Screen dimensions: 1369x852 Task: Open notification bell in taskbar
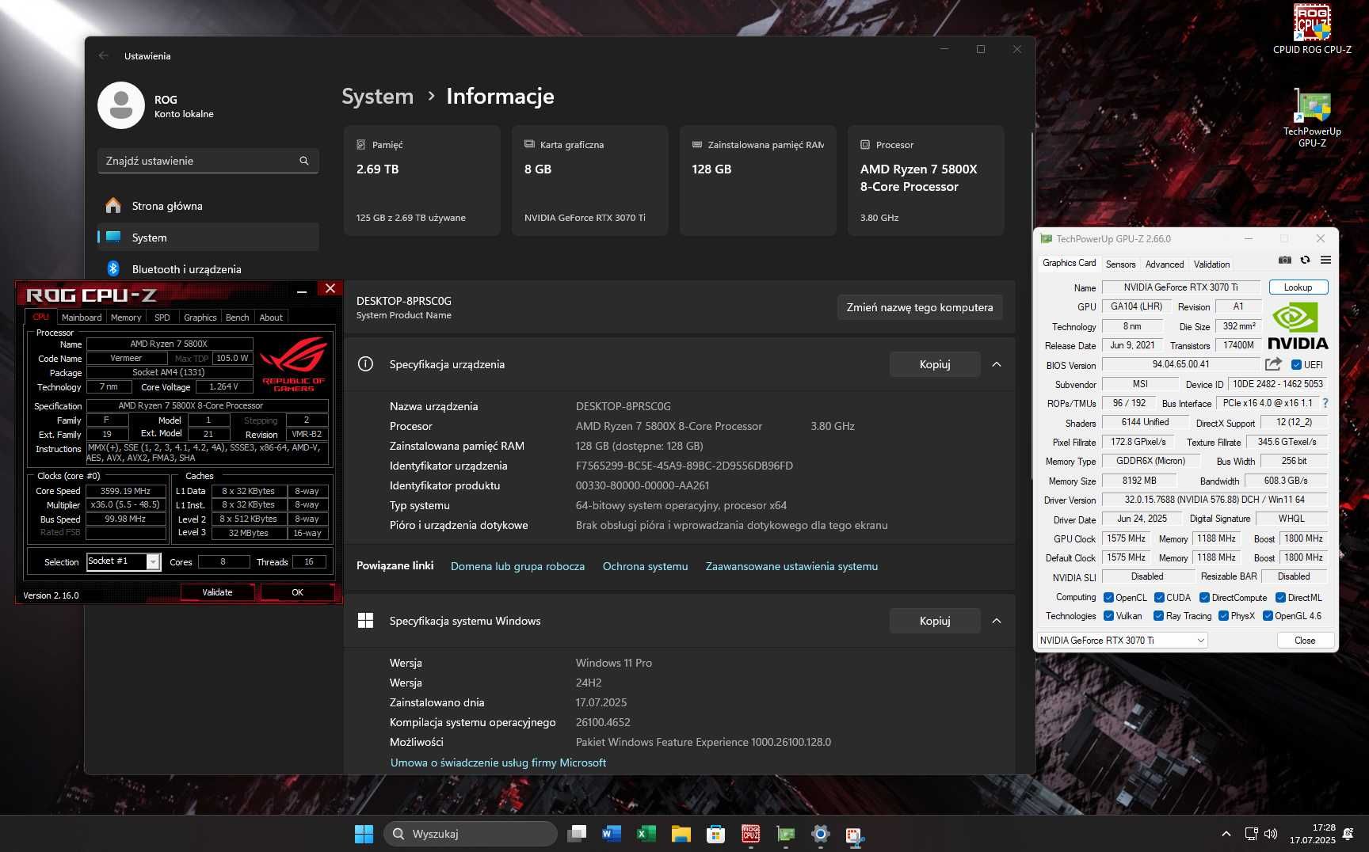point(1348,834)
